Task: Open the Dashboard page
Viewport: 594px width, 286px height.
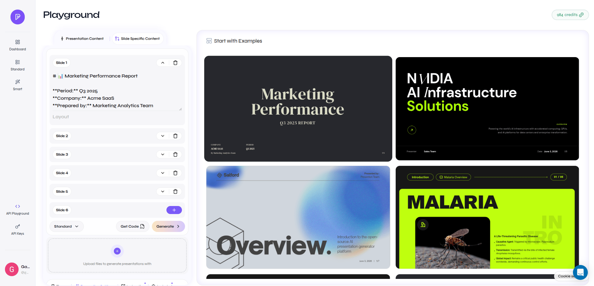Action: coord(18,45)
